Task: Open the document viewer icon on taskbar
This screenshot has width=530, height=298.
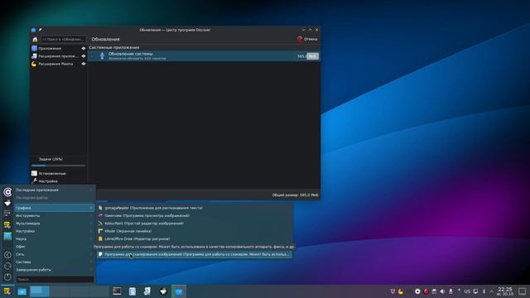Action: [x=132, y=291]
